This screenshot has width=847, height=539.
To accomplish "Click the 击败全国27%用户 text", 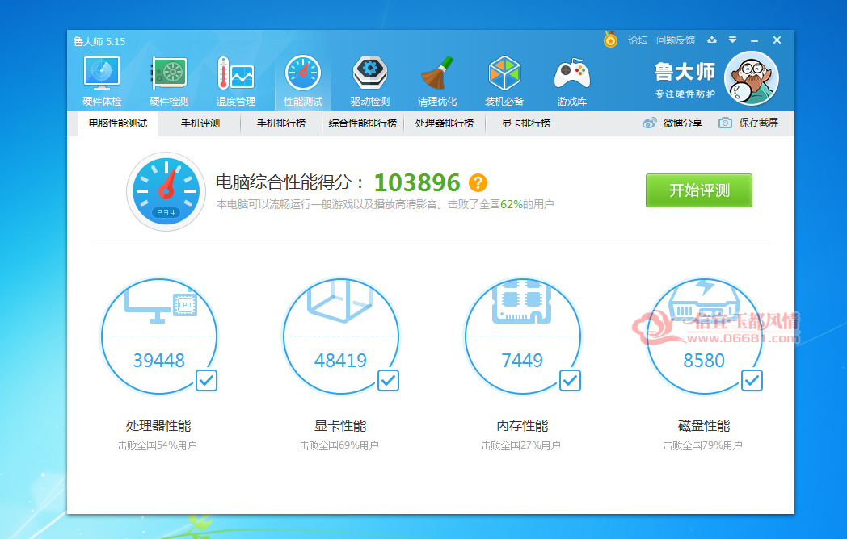I will pos(520,445).
